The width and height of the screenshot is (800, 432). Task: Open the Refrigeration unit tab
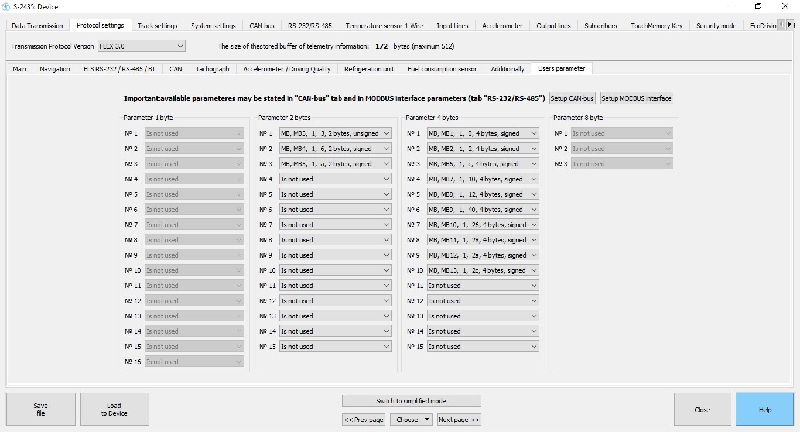tap(369, 68)
